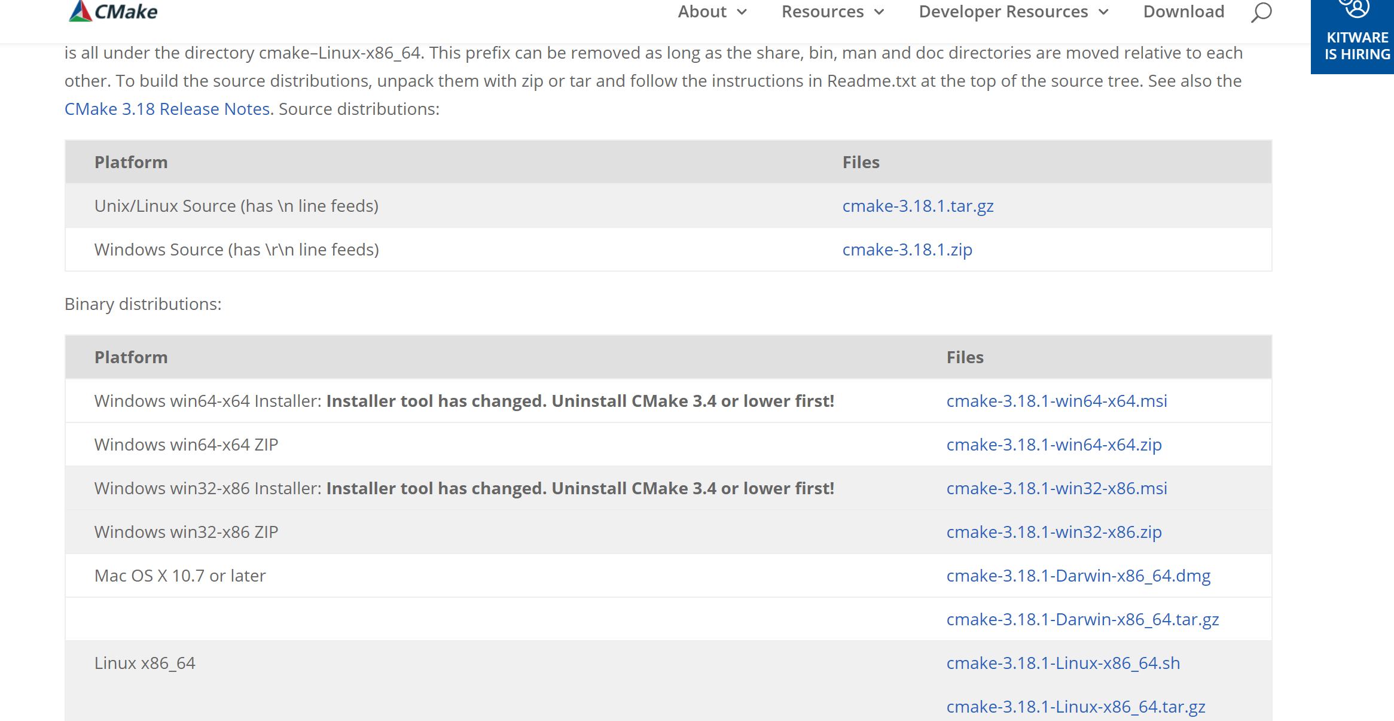Download cmake-3.18.1.tar.gz source file
The width and height of the screenshot is (1394, 721).
[918, 206]
